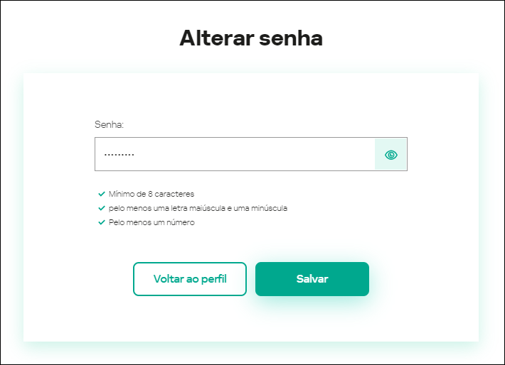
Task: Click into the Senha password field
Action: 235,154
